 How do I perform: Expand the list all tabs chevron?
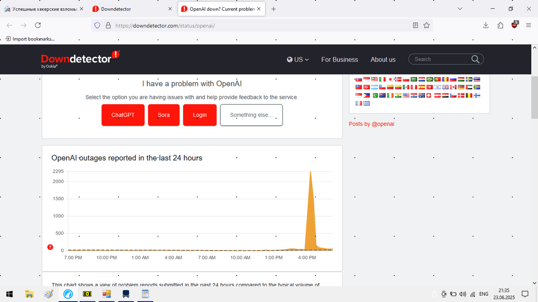(460, 9)
